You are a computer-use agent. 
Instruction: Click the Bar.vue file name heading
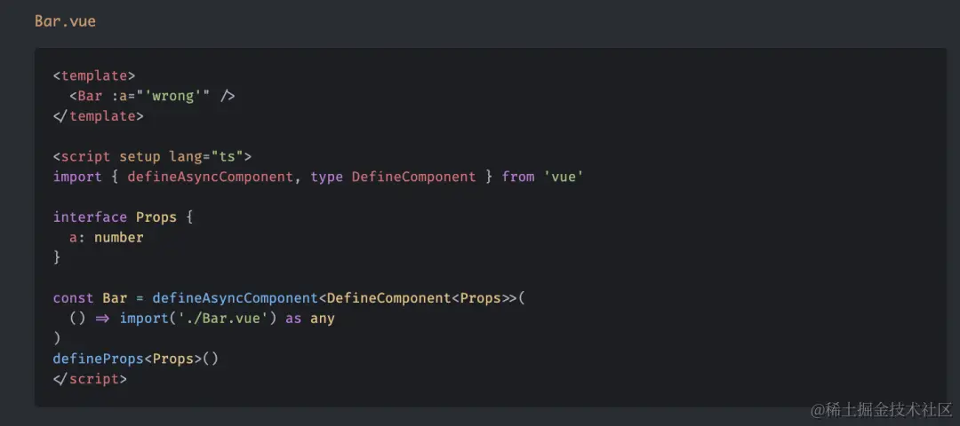pos(65,21)
